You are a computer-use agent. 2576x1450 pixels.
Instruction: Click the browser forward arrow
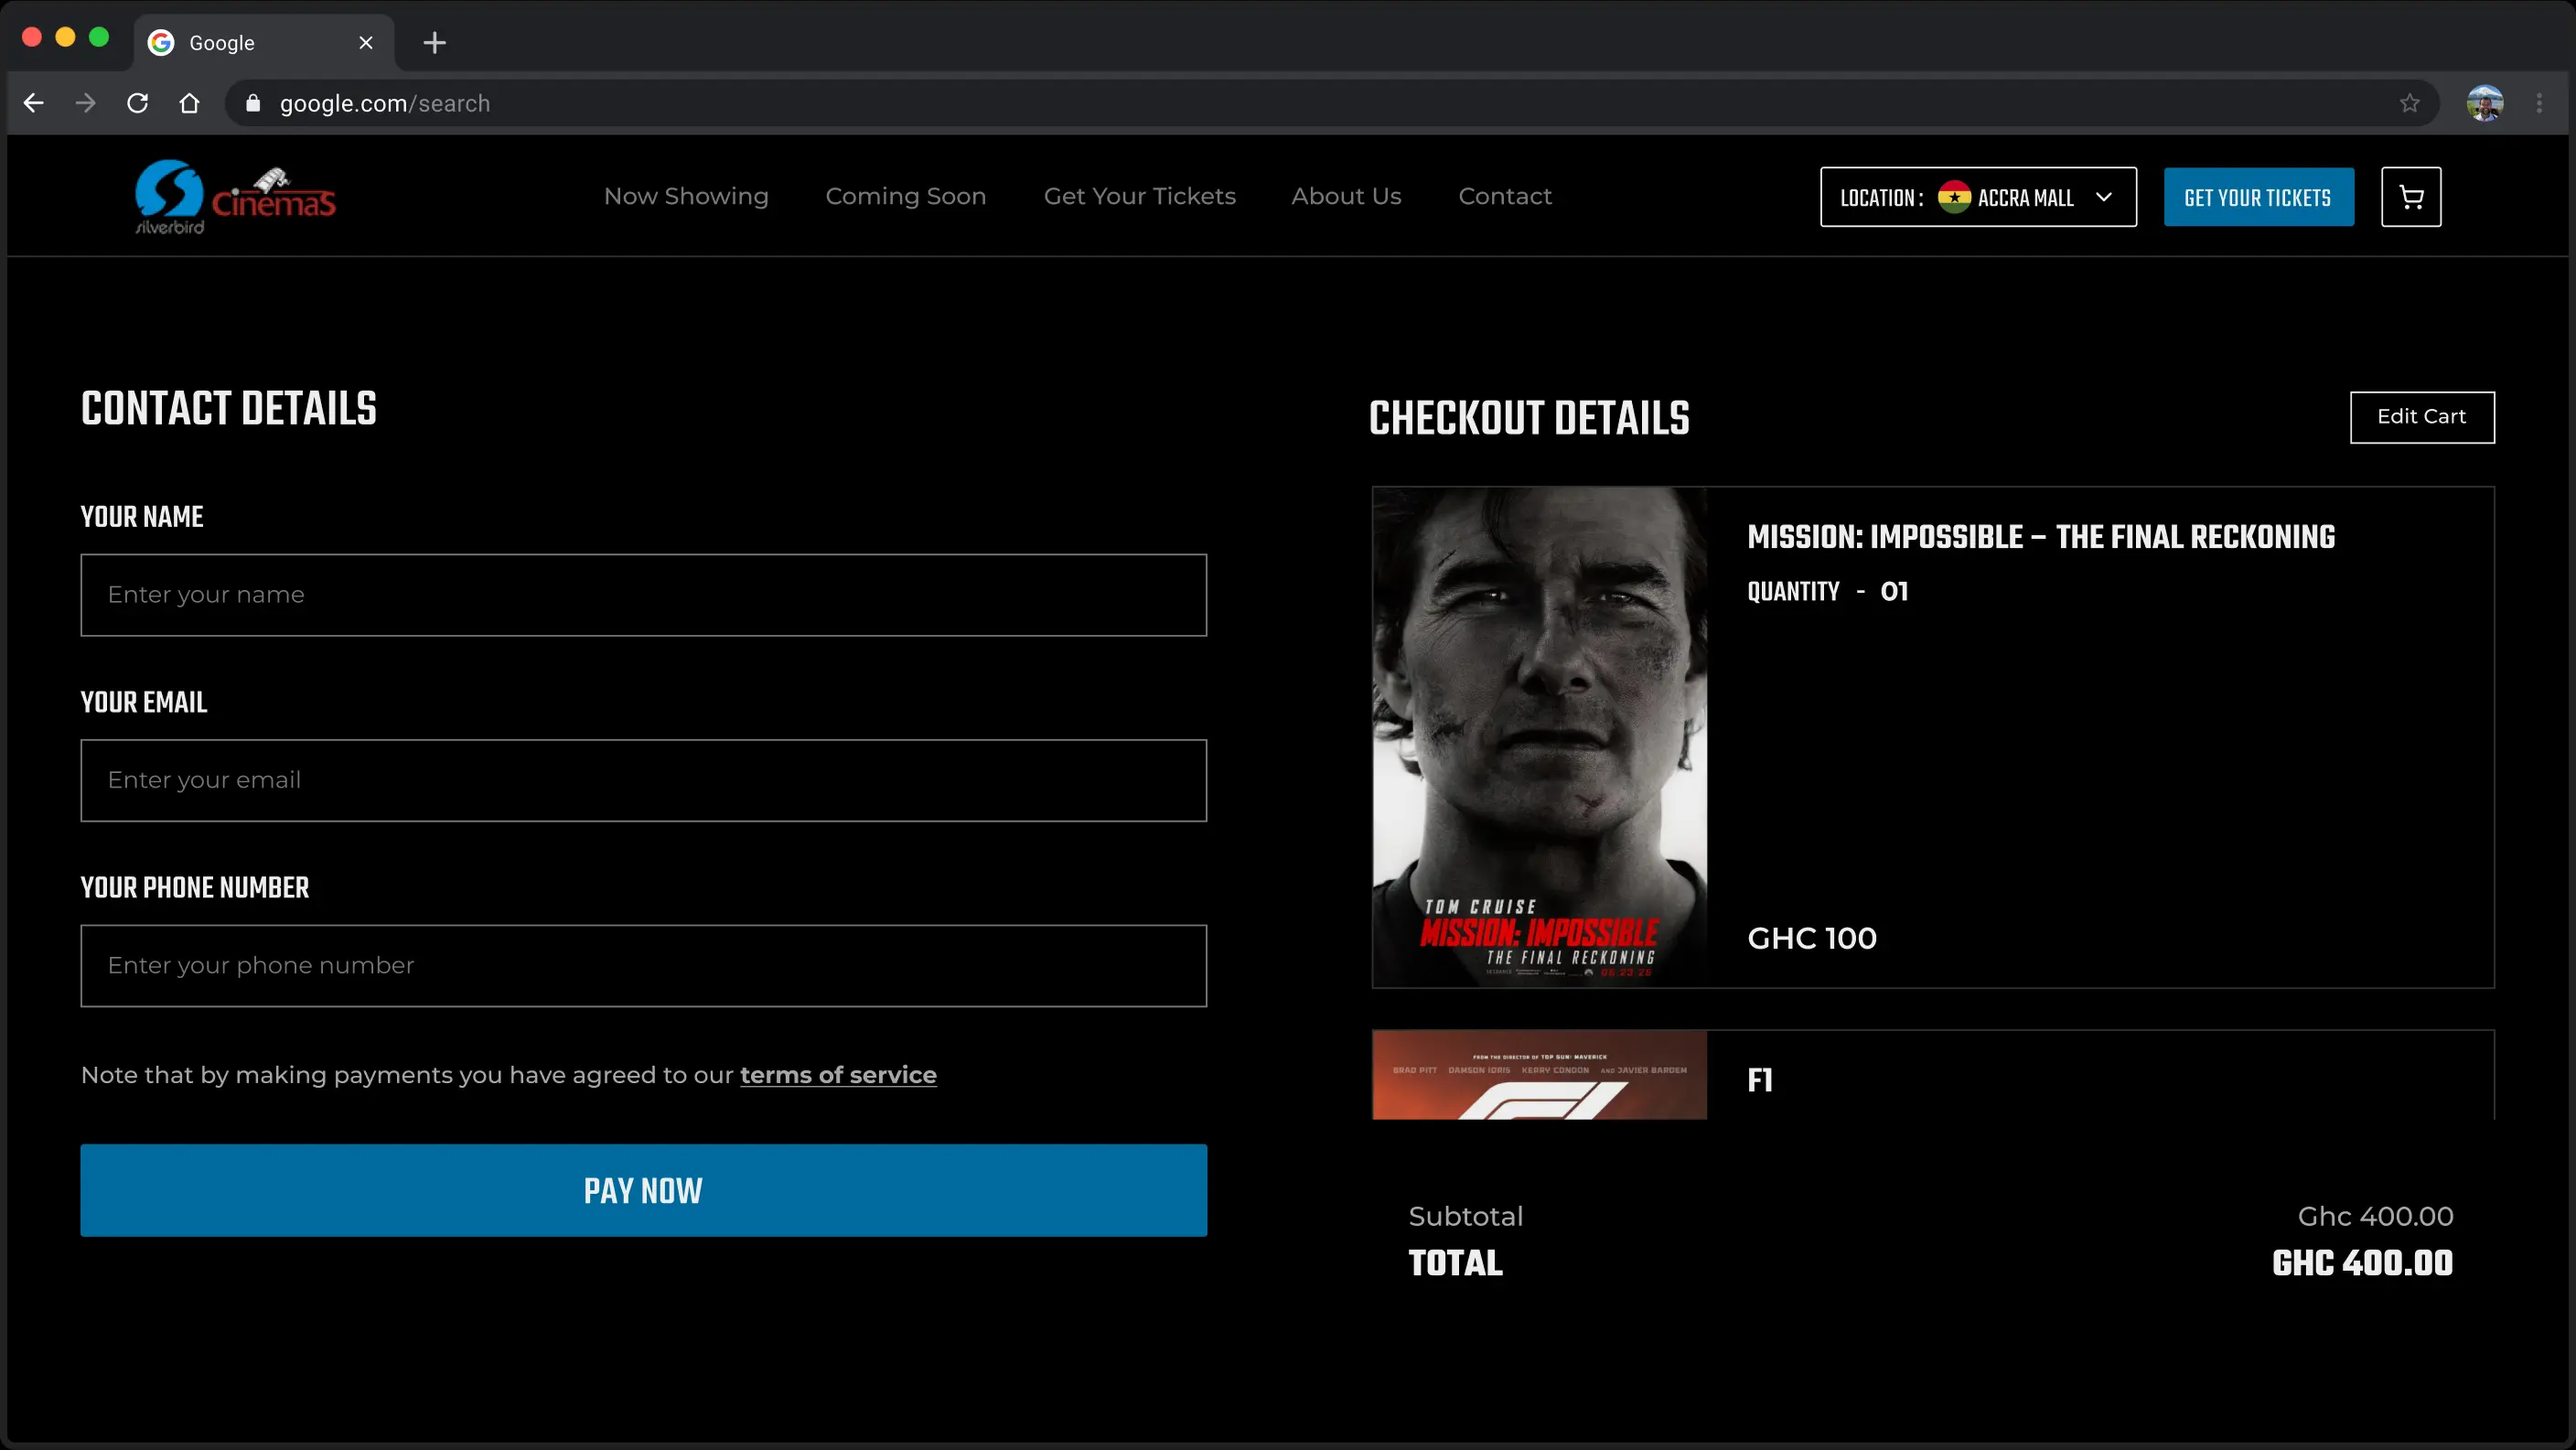(x=86, y=103)
